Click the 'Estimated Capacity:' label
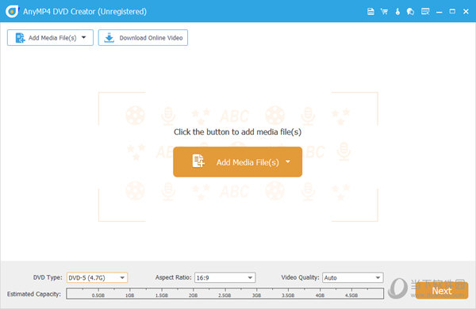The image size is (476, 309). coord(34,294)
